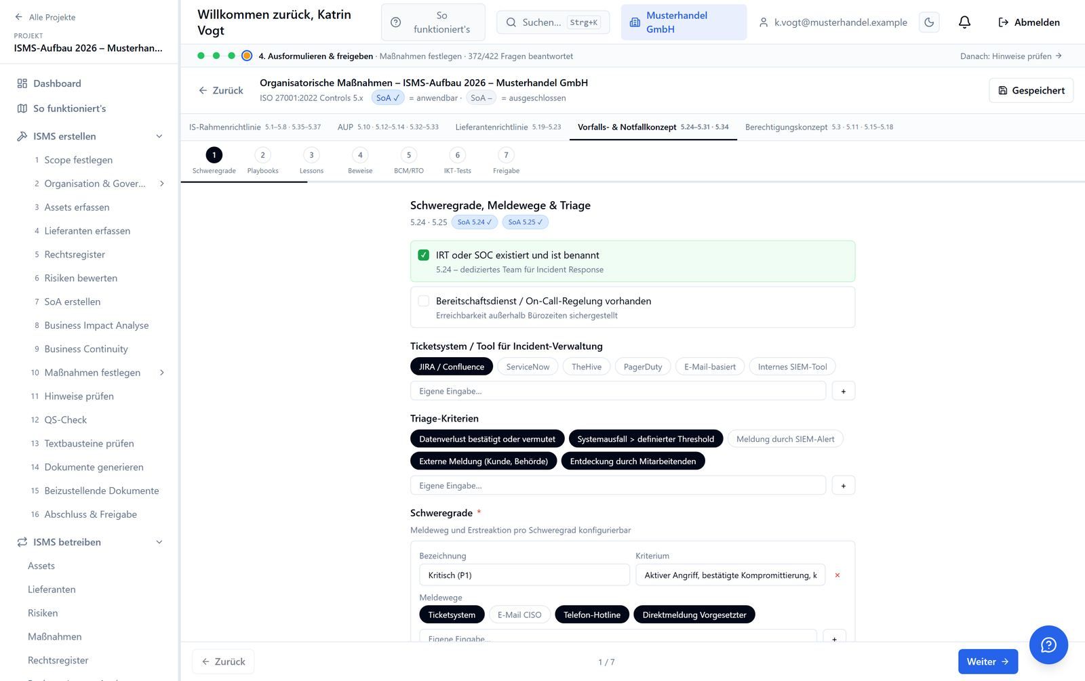Click Zurück link beside the page title
Screen dimensions: 1085x681
coord(221,91)
